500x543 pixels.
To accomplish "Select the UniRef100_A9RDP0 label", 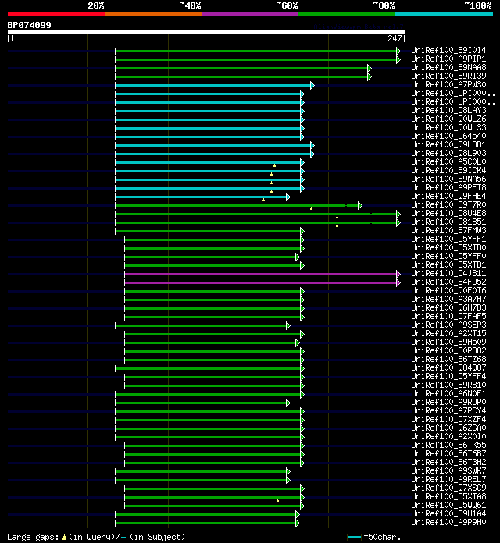I will coord(448,402).
